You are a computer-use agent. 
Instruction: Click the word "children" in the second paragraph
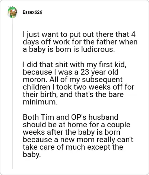(x=37, y=87)
